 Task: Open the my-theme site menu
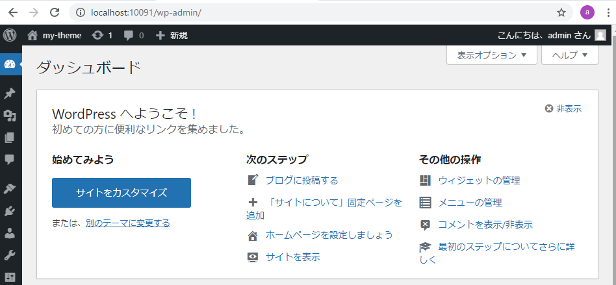pyautogui.click(x=55, y=35)
